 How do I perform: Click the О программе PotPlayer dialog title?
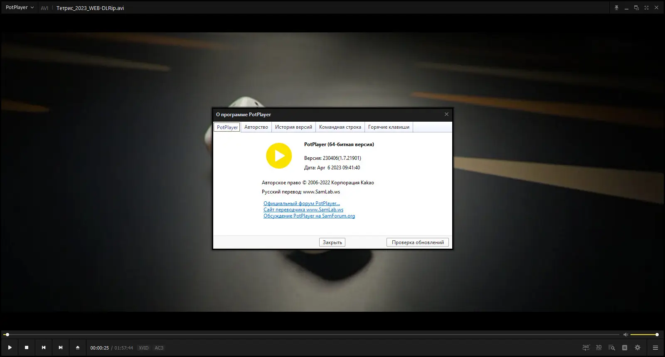coord(244,115)
